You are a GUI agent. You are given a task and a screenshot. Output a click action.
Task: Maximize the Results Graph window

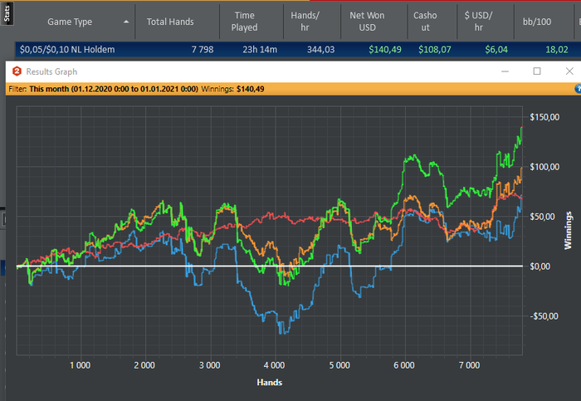(537, 71)
